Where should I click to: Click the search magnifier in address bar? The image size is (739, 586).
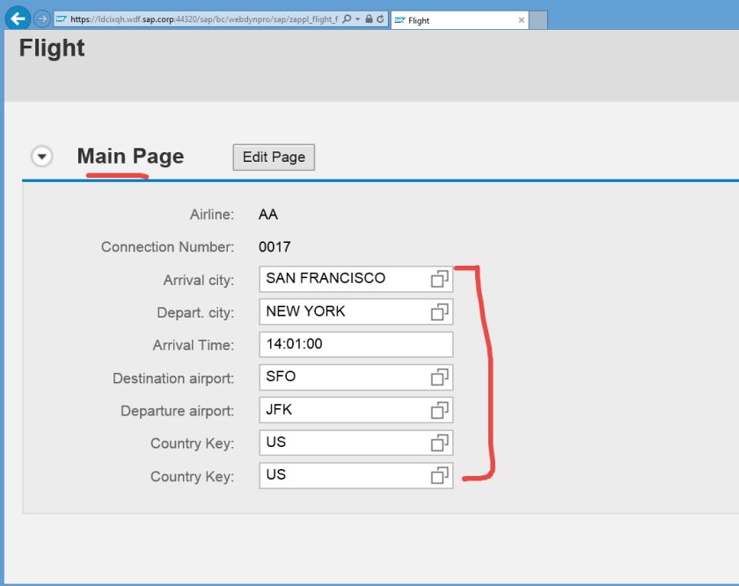[x=347, y=19]
